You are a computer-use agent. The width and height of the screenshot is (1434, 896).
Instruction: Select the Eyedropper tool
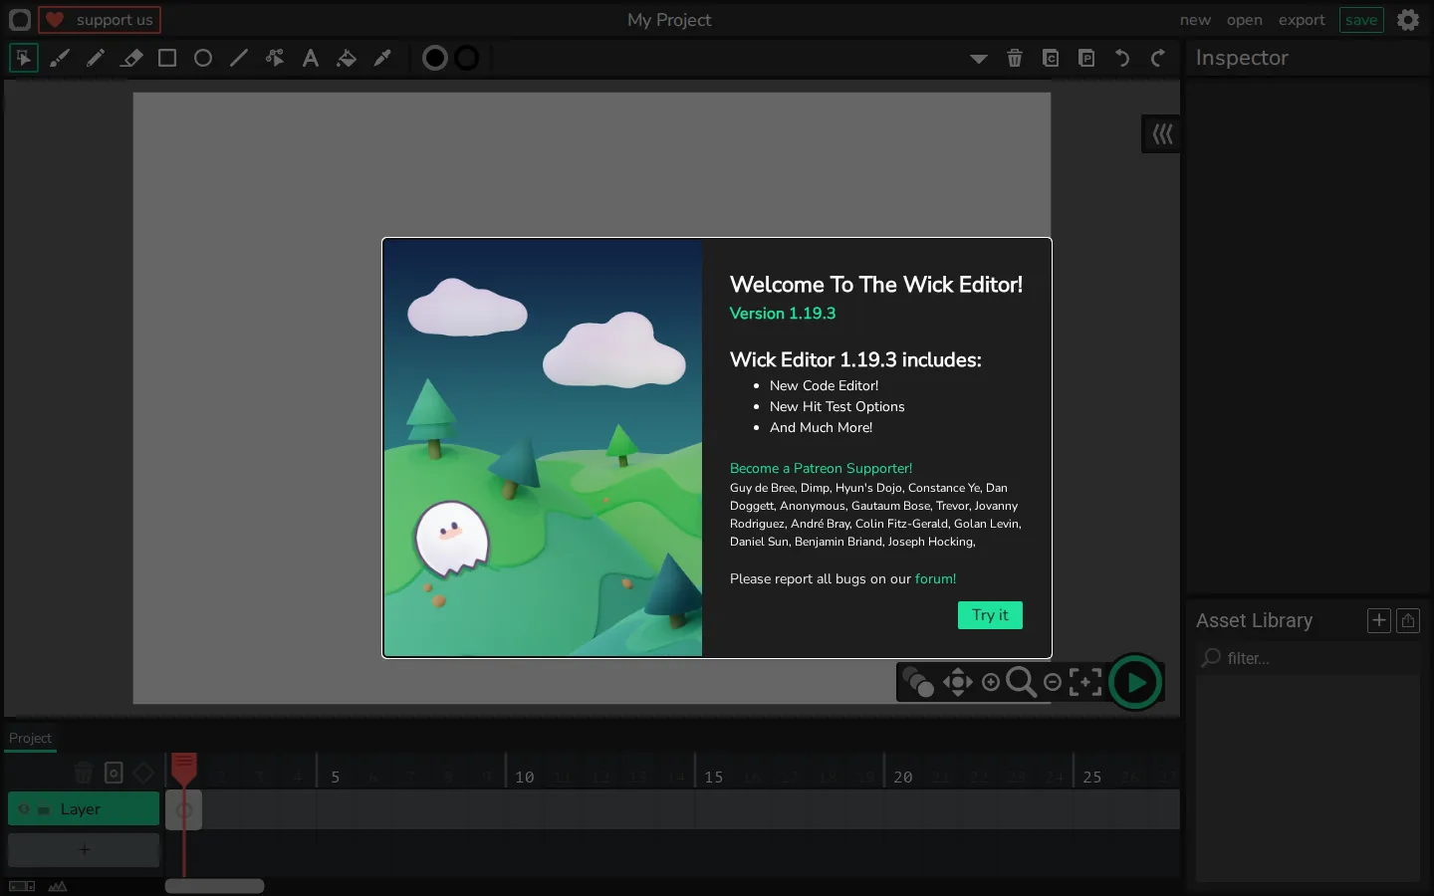(382, 58)
